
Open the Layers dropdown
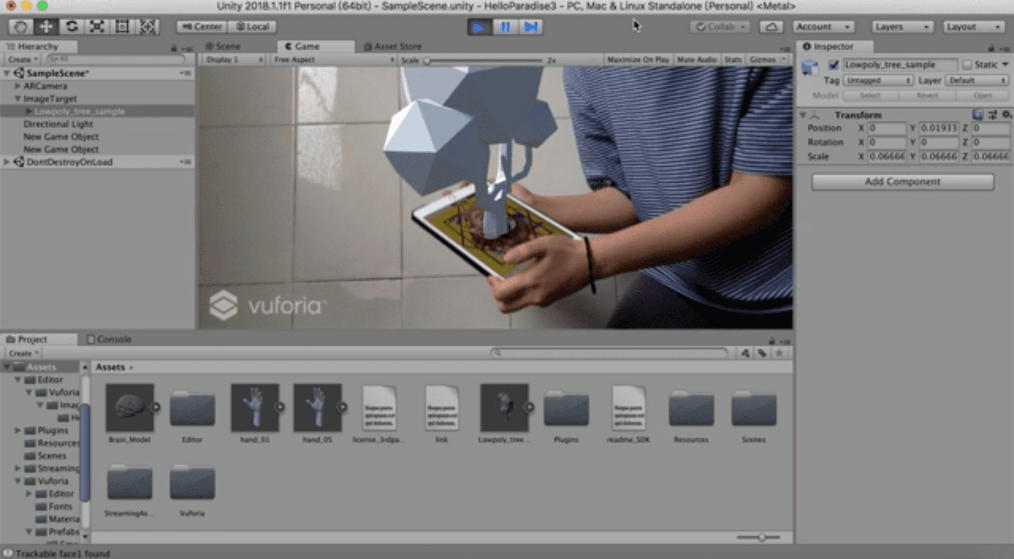tap(902, 27)
